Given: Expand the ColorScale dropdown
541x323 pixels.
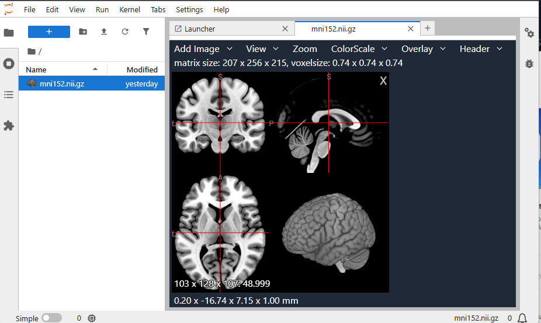Looking at the screenshot, I should click(359, 49).
